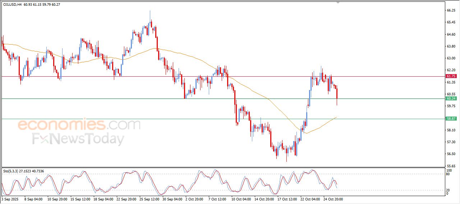
Task: Click the 3 Sep 2025 date label
Action: pos(10,199)
